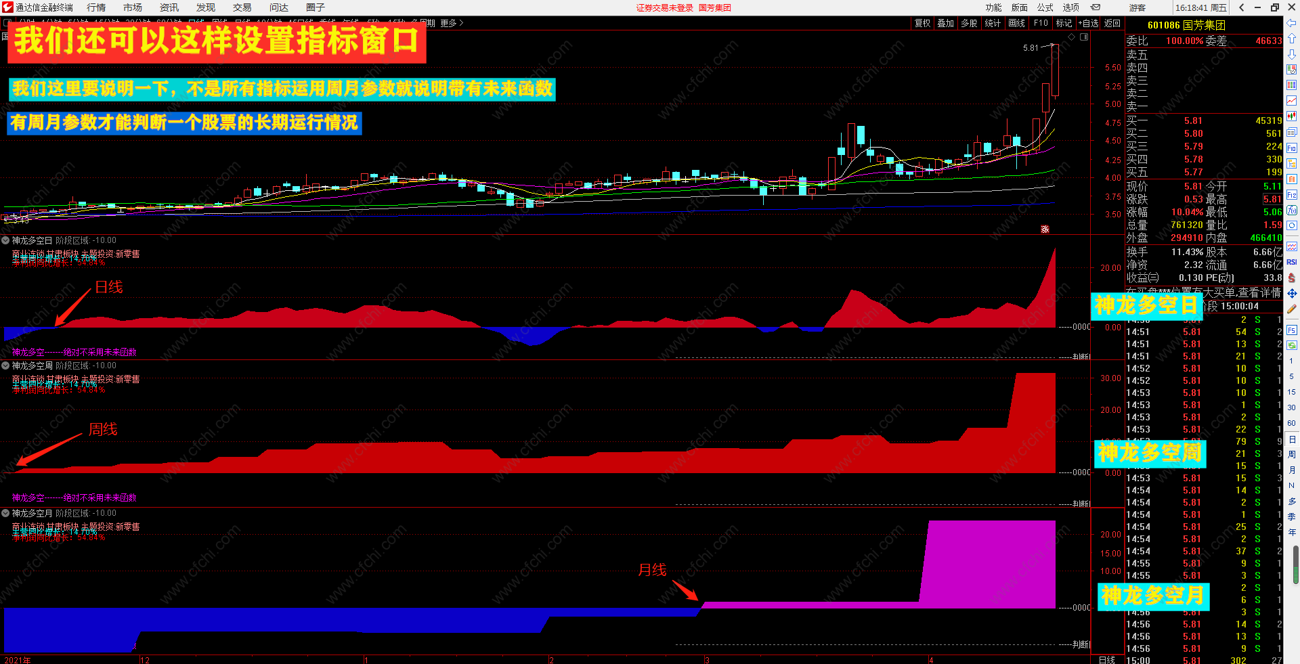Click the 通达信 app logo icon
1300x664 pixels.
[x=7, y=7]
